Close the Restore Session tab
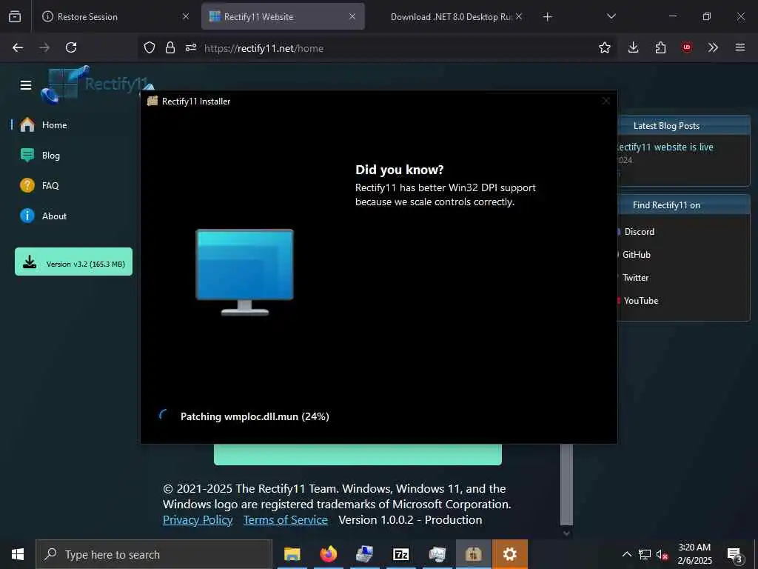Viewport: 758px width, 569px height. (x=186, y=16)
